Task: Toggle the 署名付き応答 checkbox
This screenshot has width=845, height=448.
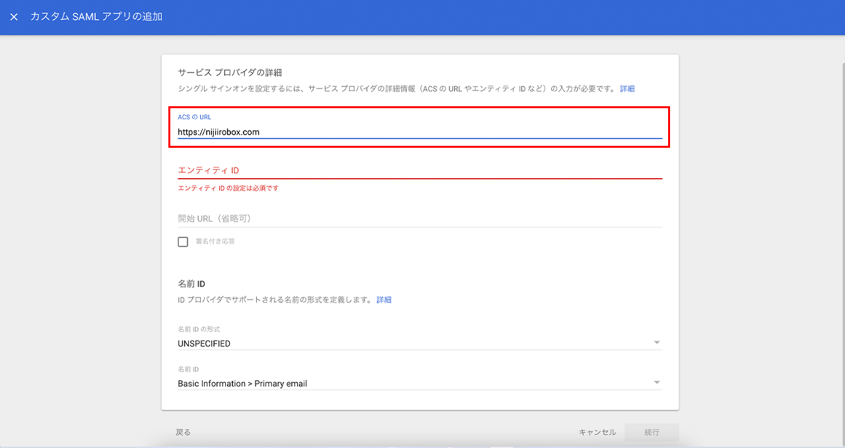Action: (x=183, y=241)
